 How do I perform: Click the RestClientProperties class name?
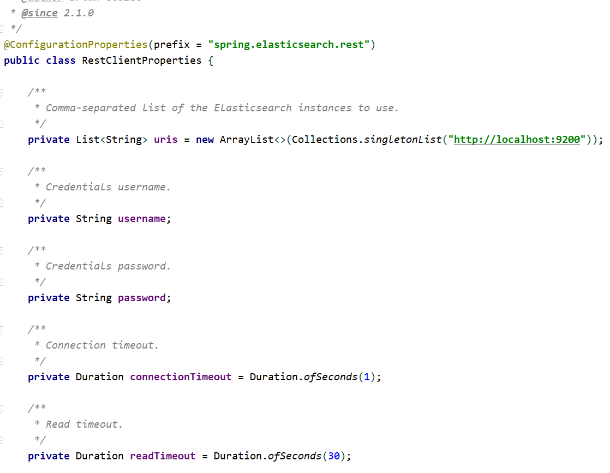(142, 61)
